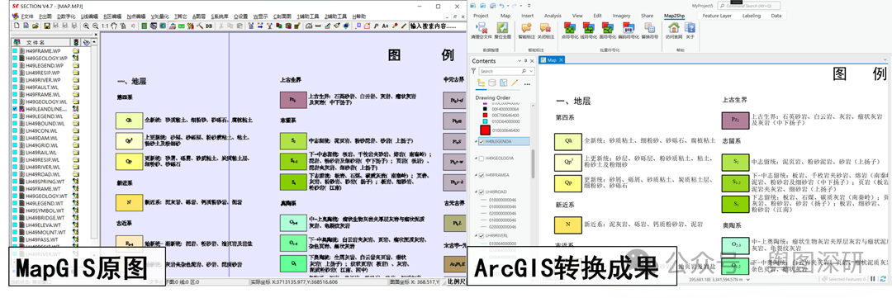
Task: Open F文件 menu in MapGIS
Action: [27, 17]
